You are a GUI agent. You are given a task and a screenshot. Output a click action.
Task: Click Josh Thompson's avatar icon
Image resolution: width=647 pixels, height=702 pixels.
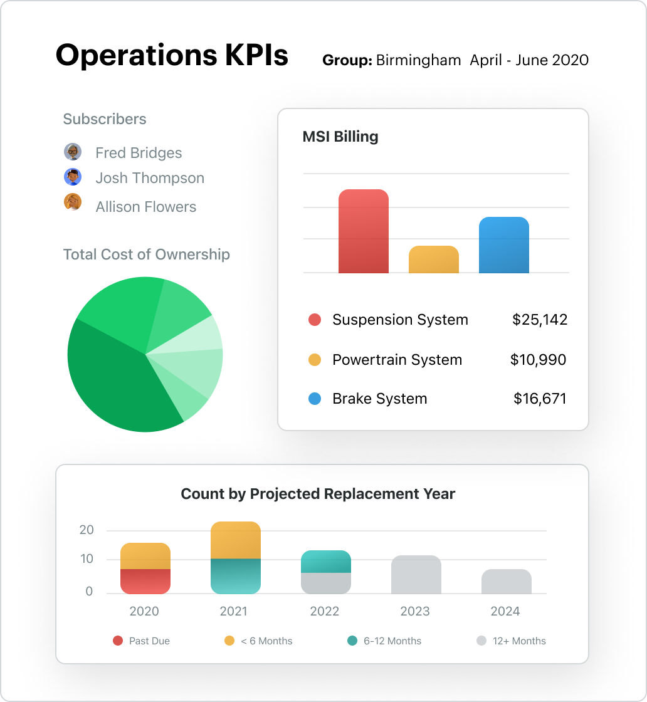[x=73, y=177]
